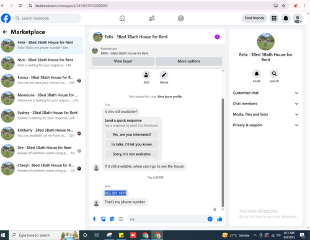Image resolution: width=310 pixels, height=240 pixels.
Task: Mute the conversation with bell icon
Action: 257,74
